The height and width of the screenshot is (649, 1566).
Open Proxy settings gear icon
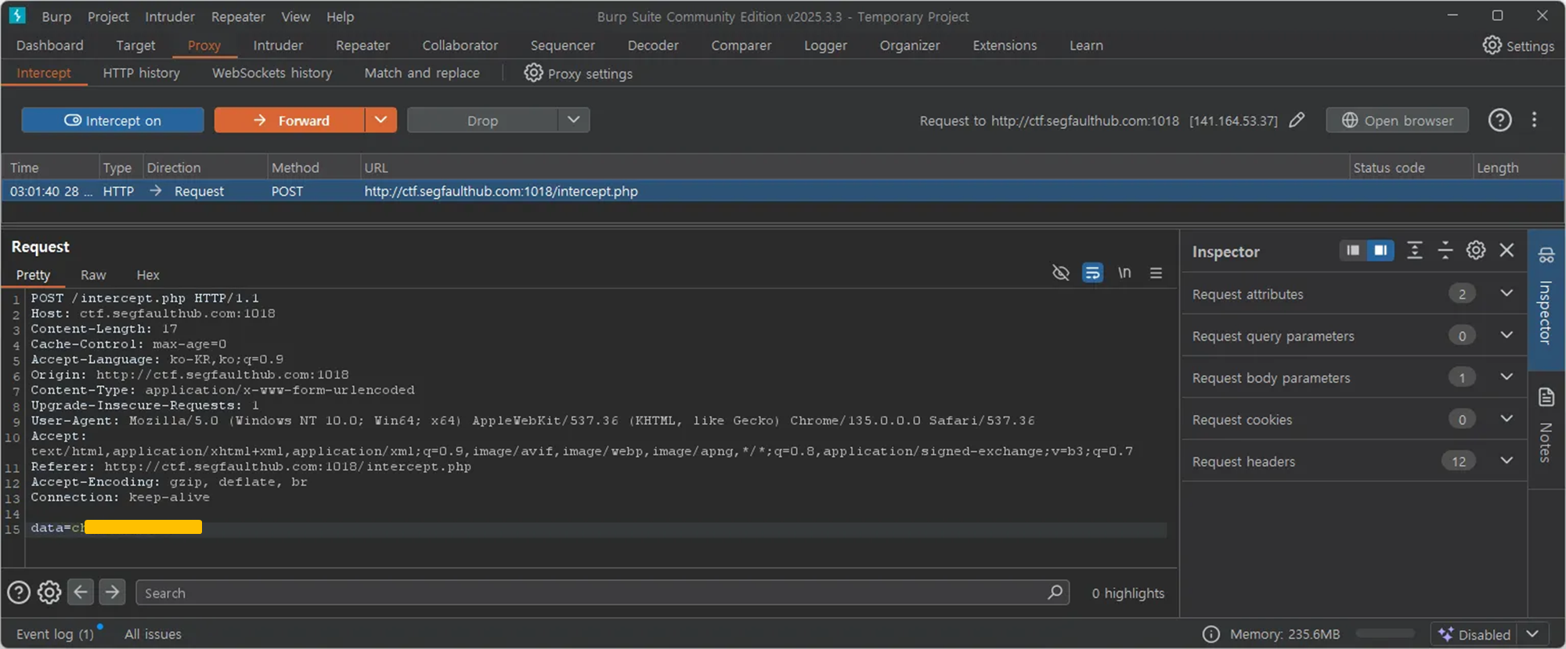[533, 73]
